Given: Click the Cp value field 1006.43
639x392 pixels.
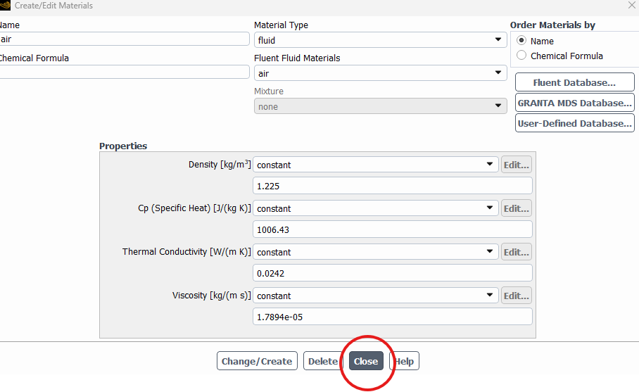Looking at the screenshot, I should [x=393, y=229].
